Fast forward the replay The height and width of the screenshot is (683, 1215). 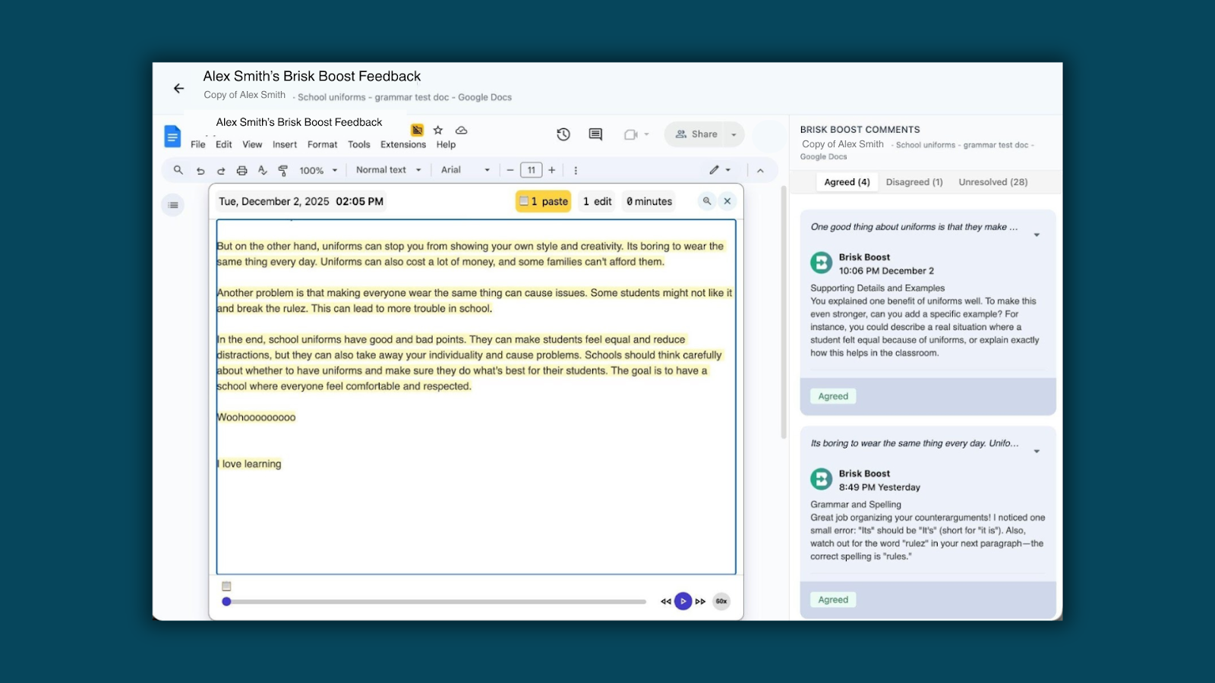coord(700,602)
